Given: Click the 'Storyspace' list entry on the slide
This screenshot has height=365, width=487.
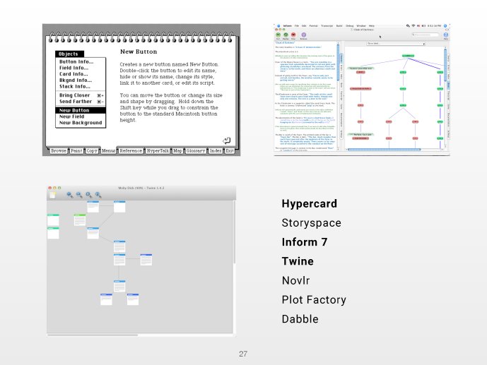Looking at the screenshot, I should (x=312, y=223).
